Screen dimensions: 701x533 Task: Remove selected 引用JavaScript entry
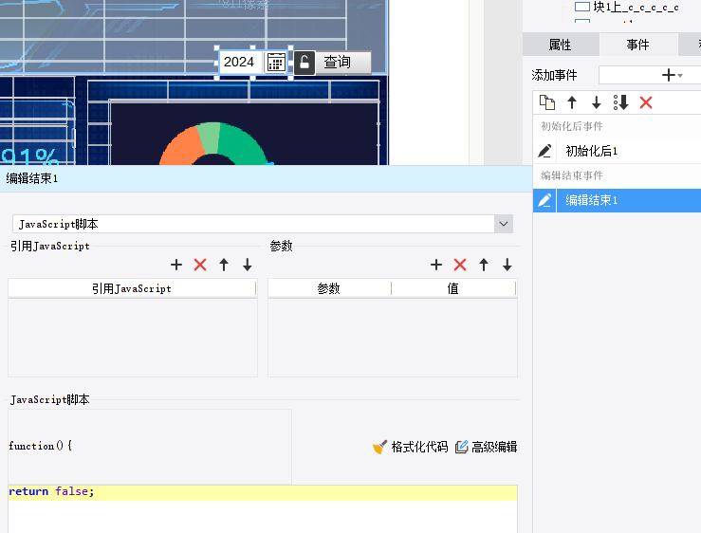(x=200, y=265)
